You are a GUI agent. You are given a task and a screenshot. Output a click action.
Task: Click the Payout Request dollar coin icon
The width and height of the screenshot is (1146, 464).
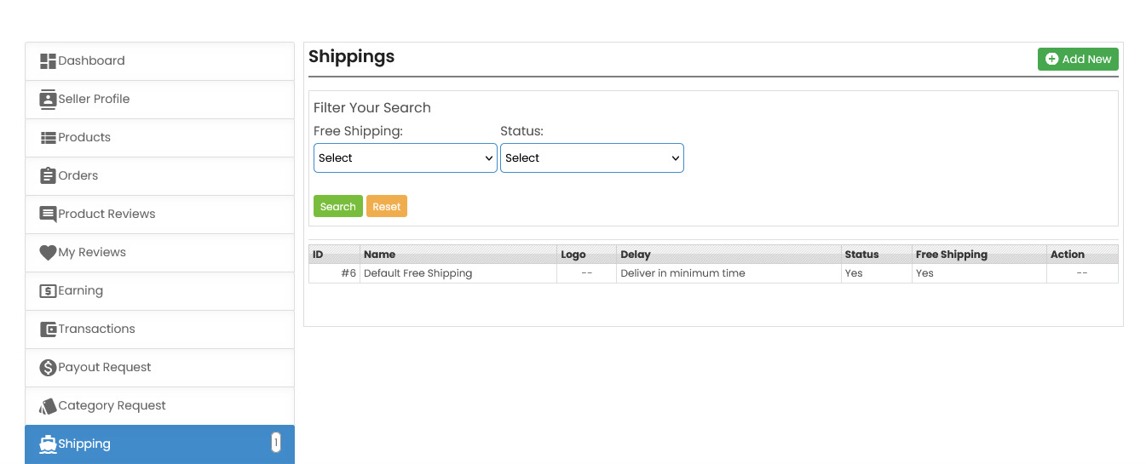point(48,368)
